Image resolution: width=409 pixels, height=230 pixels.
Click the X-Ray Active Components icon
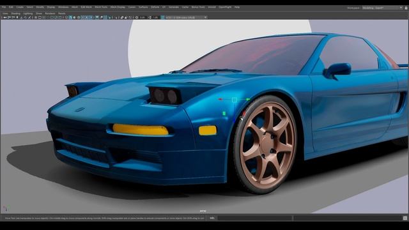point(126,17)
